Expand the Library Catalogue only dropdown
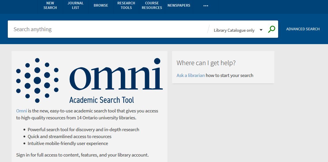Image resolution: width=328 pixels, height=162 pixels. (238, 30)
